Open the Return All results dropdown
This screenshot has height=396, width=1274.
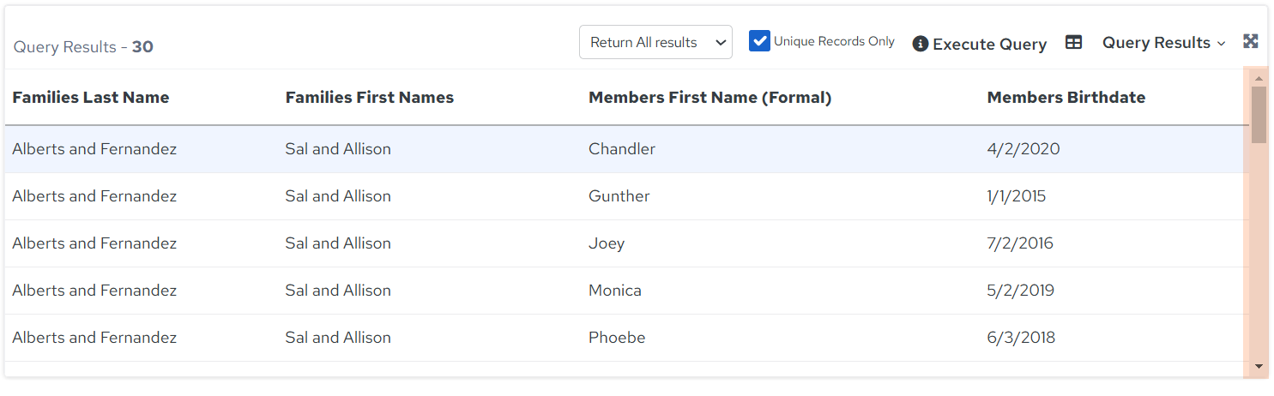pyautogui.click(x=655, y=42)
